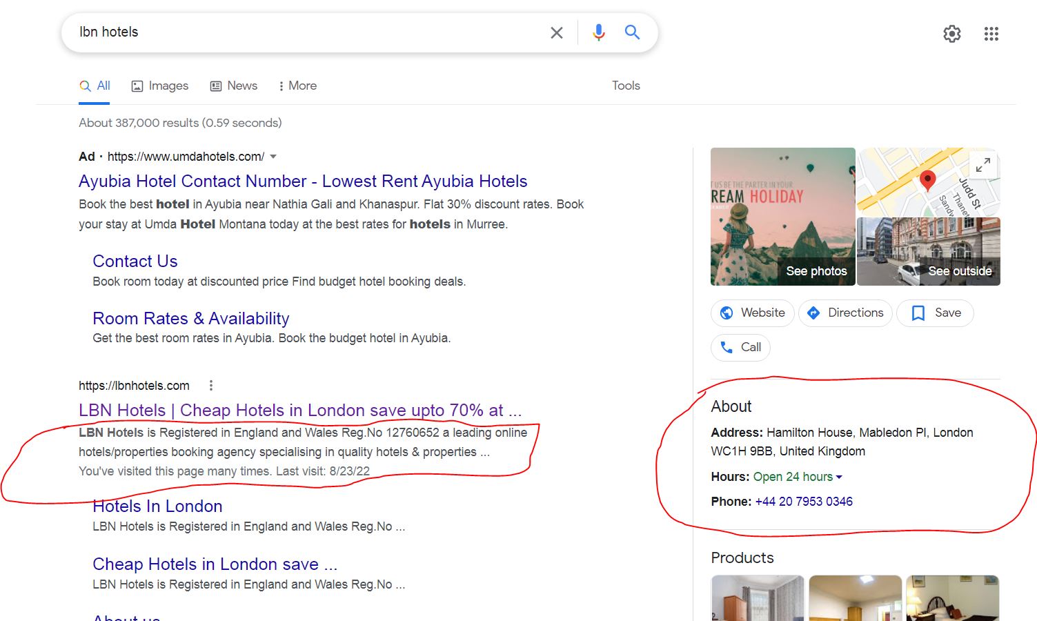Open the last product thumbnail showing a bed
Image resolution: width=1037 pixels, height=621 pixels.
[x=953, y=598]
